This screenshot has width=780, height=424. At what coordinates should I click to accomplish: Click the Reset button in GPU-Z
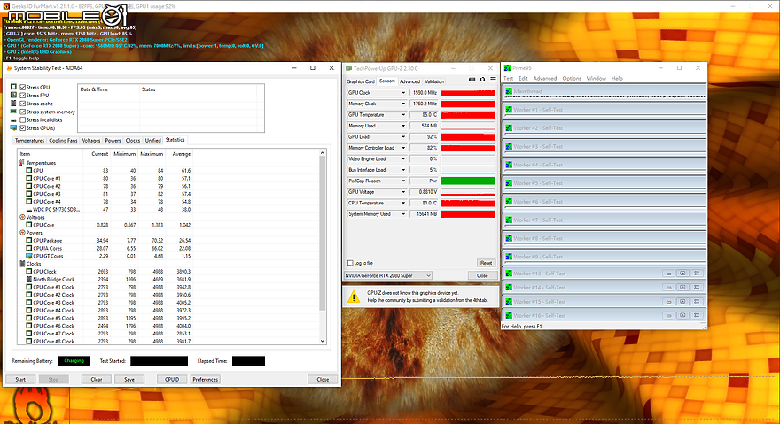[486, 263]
